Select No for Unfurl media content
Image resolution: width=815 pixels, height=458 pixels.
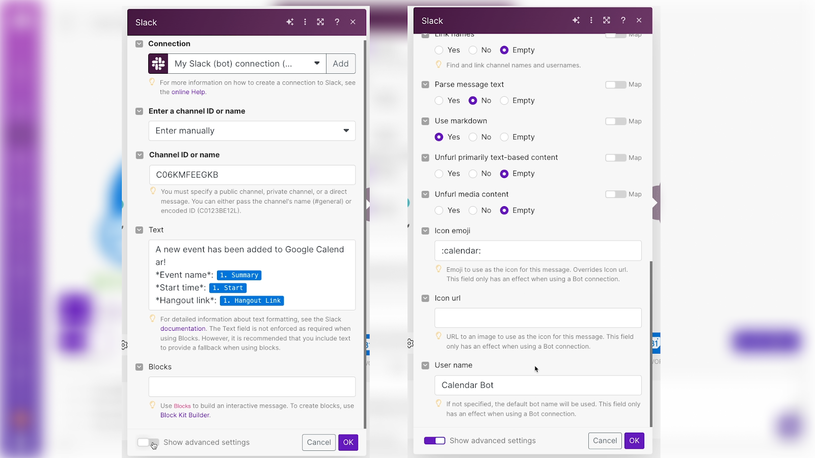(473, 210)
